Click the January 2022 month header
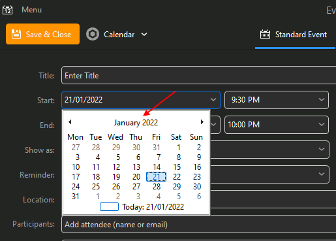 click(136, 123)
